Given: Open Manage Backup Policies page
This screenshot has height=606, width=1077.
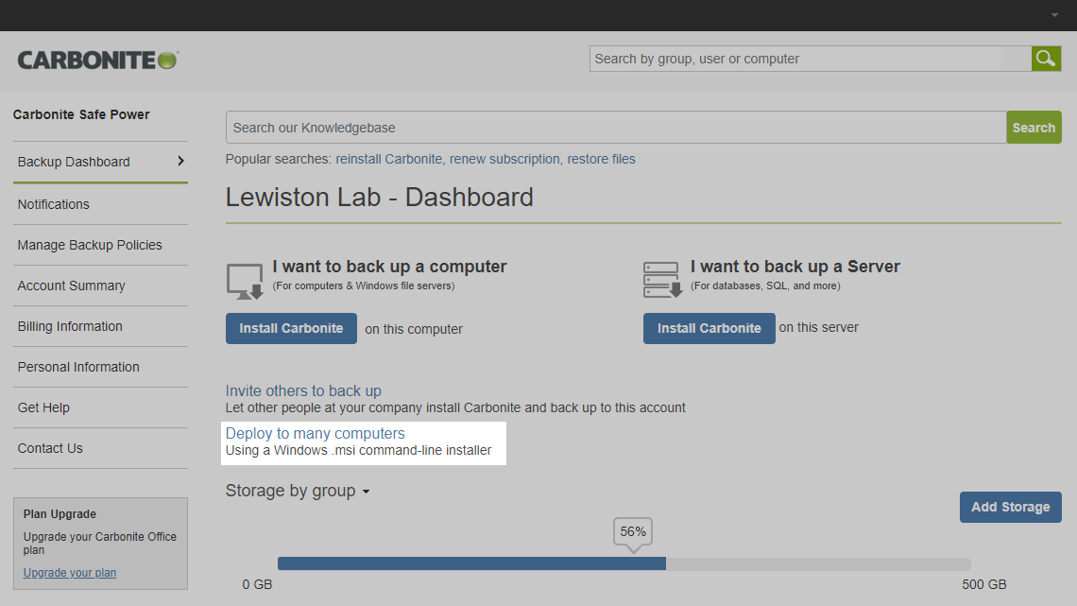Looking at the screenshot, I should pos(90,245).
